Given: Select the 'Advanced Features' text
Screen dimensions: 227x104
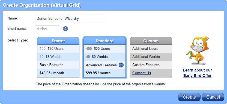Looking at the screenshot, I should [101, 65].
